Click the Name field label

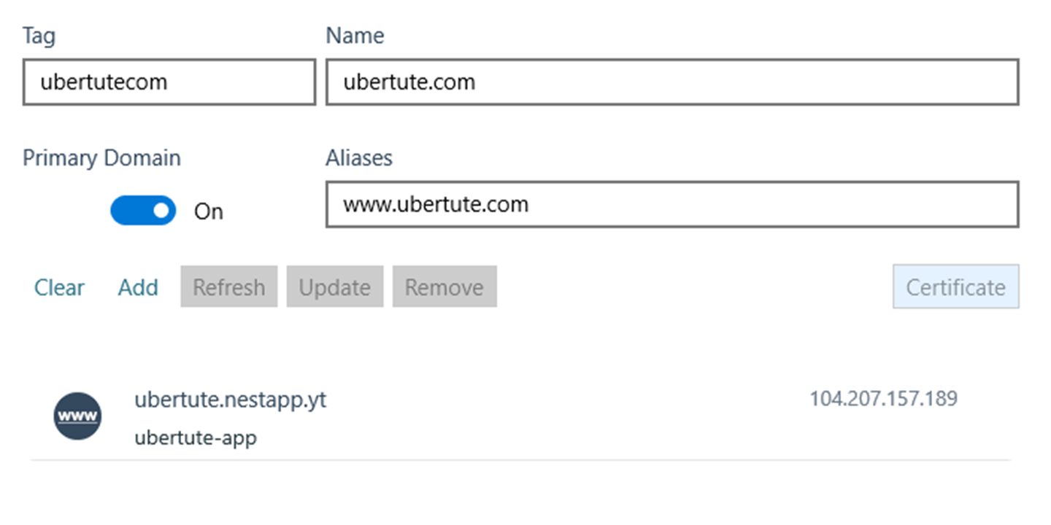pos(355,35)
